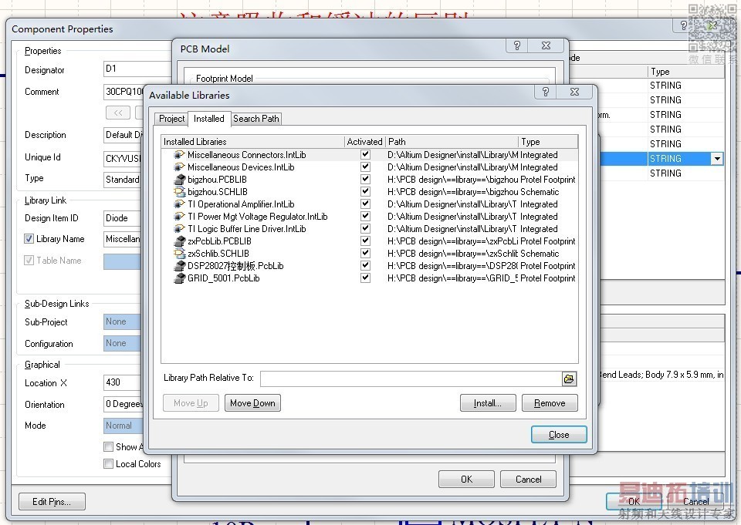Toggle Activated for TI Operational Amplifier.IntLib

pos(365,204)
